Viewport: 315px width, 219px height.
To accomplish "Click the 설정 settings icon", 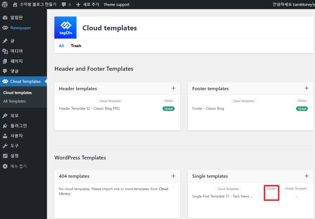I will point(5,156).
